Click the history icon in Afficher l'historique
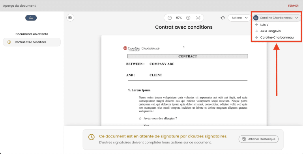303x154 pixels. (x=244, y=139)
